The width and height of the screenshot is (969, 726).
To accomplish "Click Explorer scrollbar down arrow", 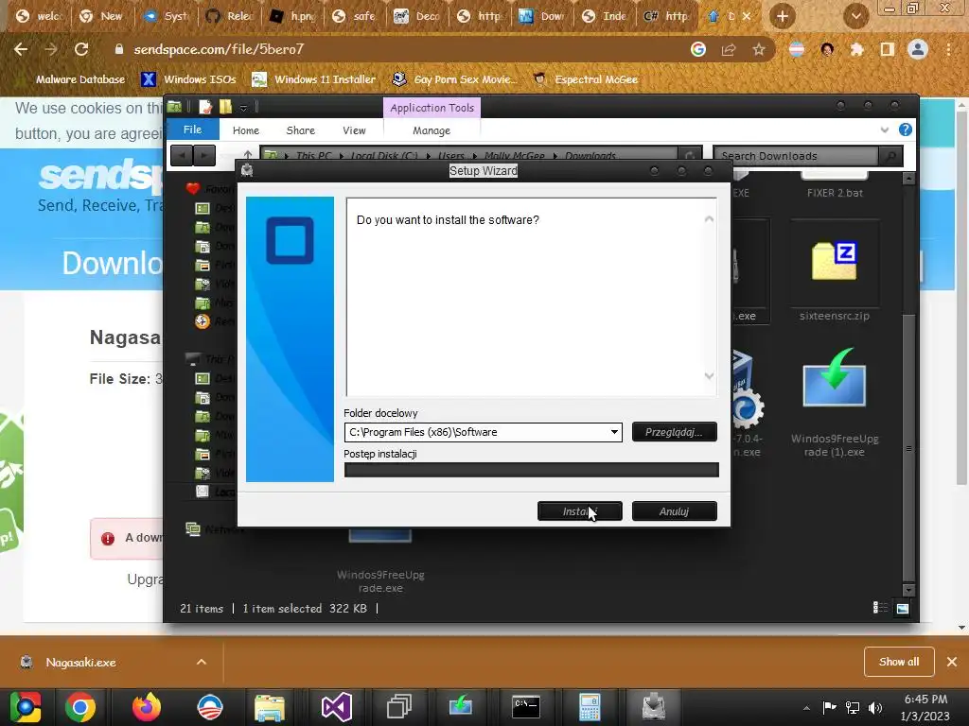I will [x=907, y=590].
